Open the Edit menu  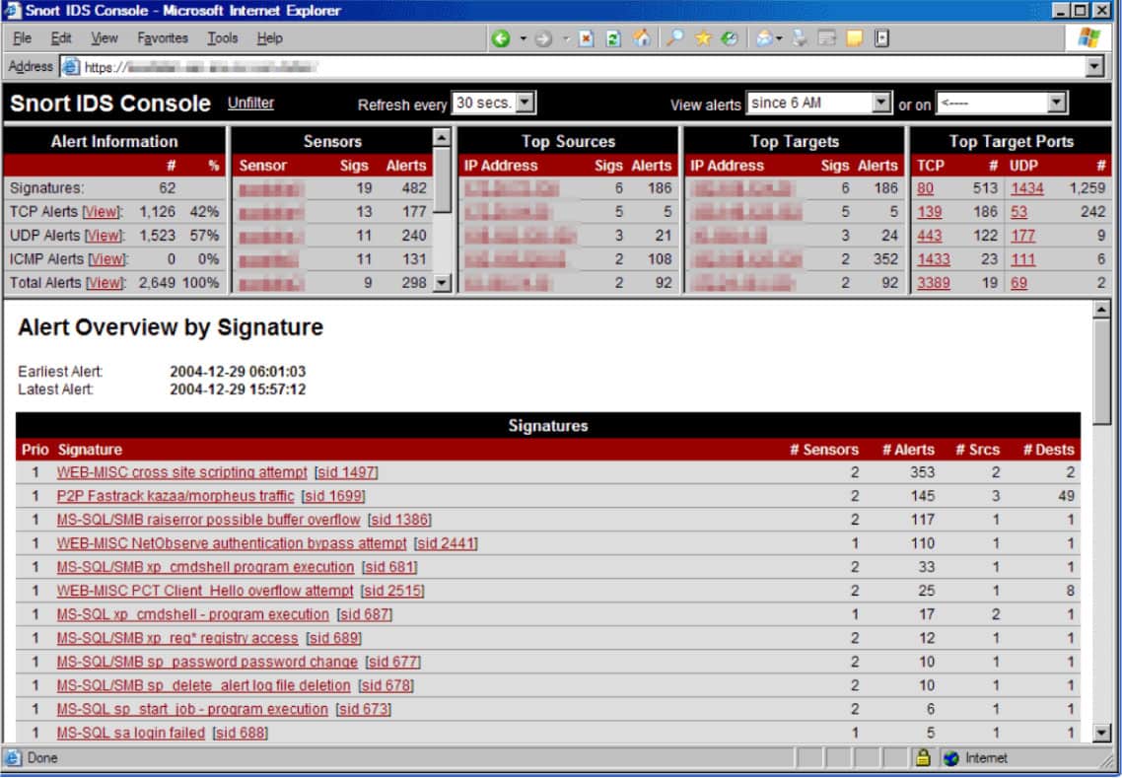[61, 37]
